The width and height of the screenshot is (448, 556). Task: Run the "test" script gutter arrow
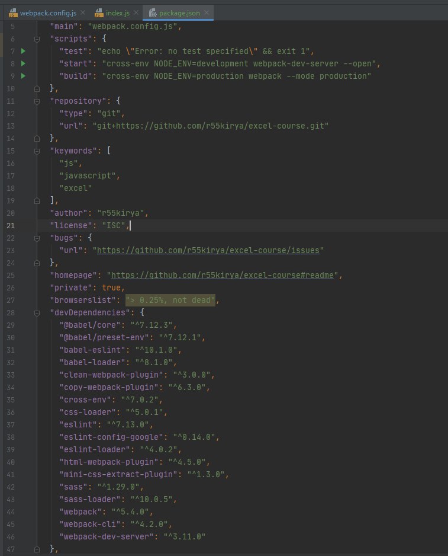(23, 51)
